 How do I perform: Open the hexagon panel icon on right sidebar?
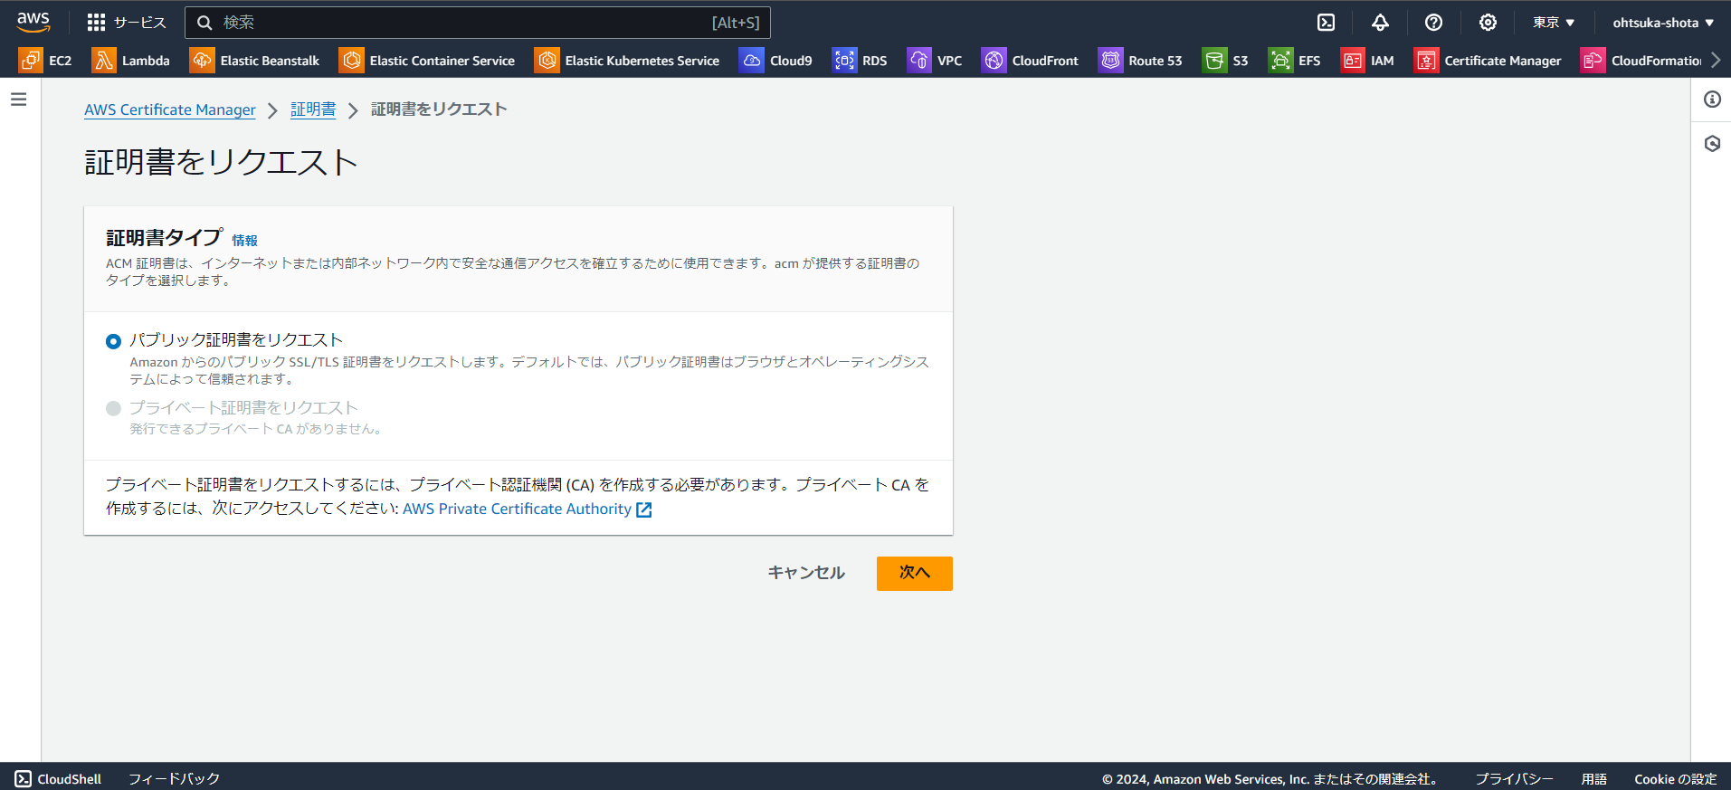coord(1712,144)
